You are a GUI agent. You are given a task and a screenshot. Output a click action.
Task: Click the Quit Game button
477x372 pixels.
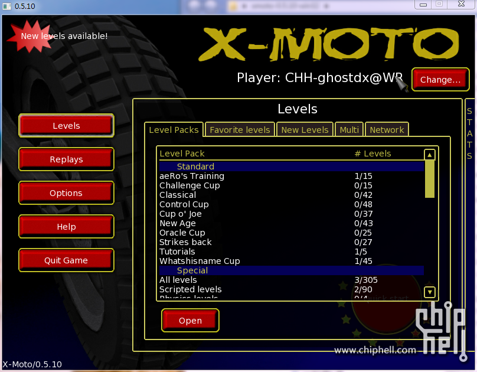tap(66, 260)
